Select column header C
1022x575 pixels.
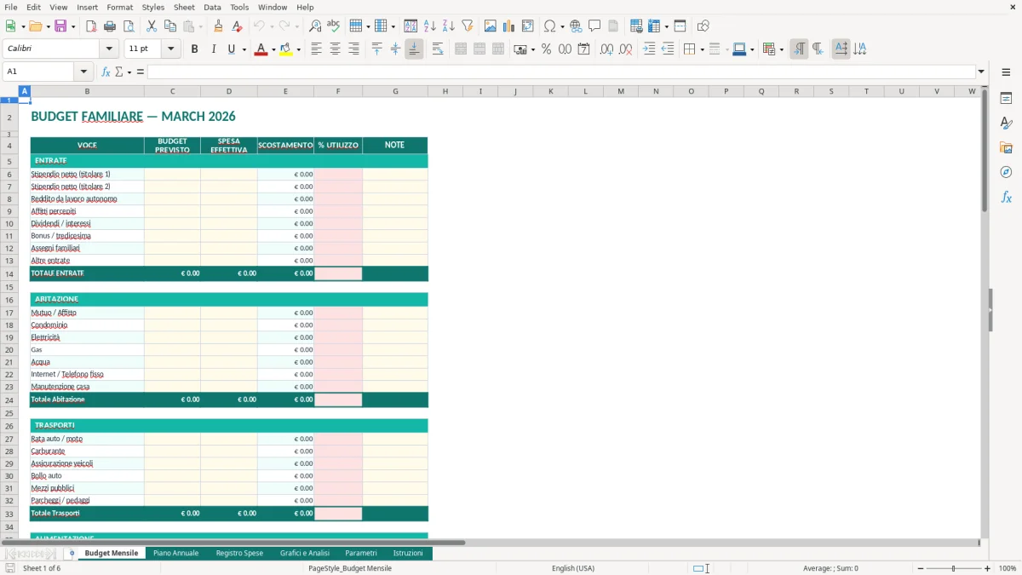[172, 90]
